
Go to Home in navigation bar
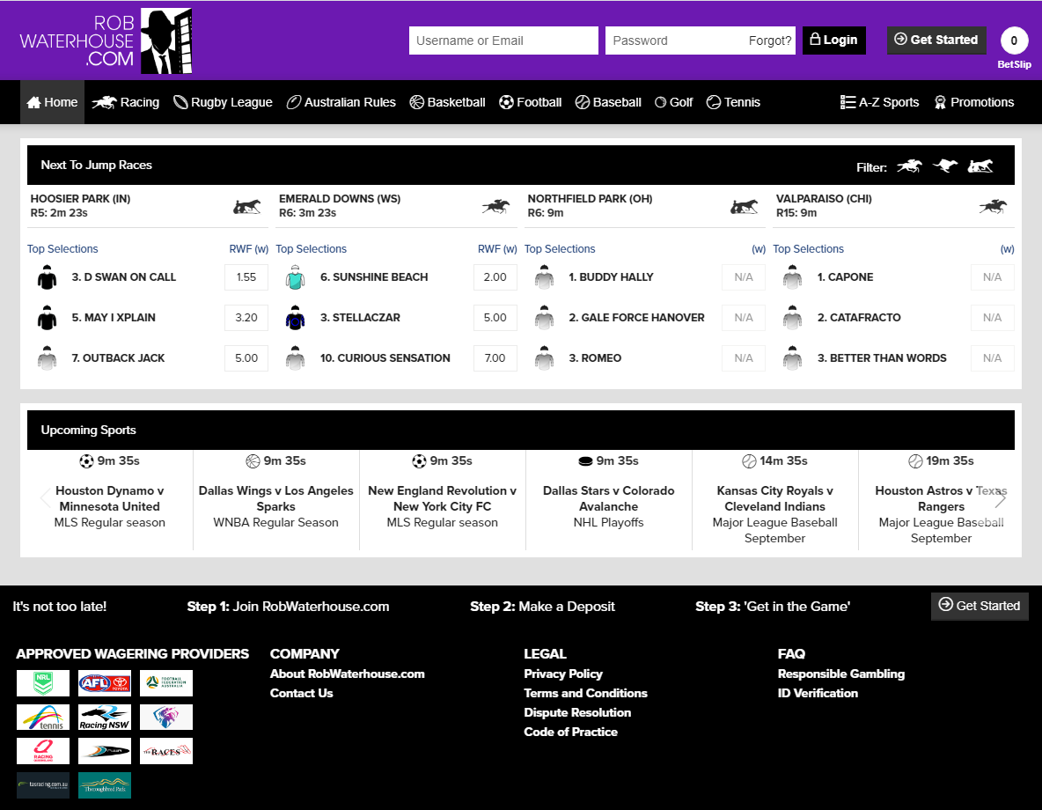point(53,102)
